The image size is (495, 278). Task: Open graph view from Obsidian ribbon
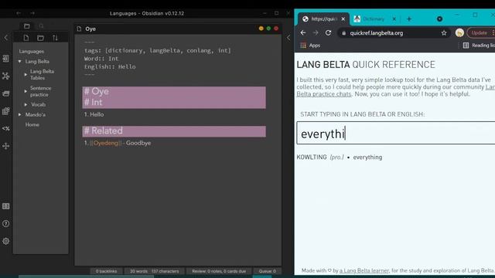(x=5, y=76)
